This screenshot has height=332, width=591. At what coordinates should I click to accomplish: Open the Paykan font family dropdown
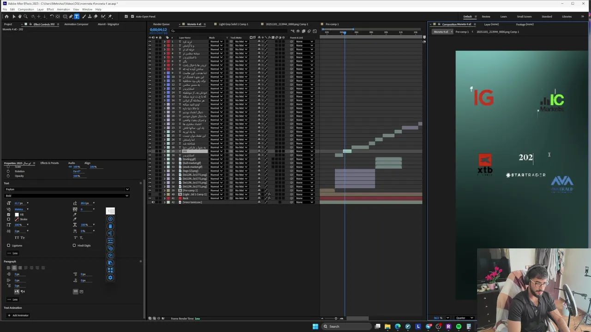tap(67, 189)
